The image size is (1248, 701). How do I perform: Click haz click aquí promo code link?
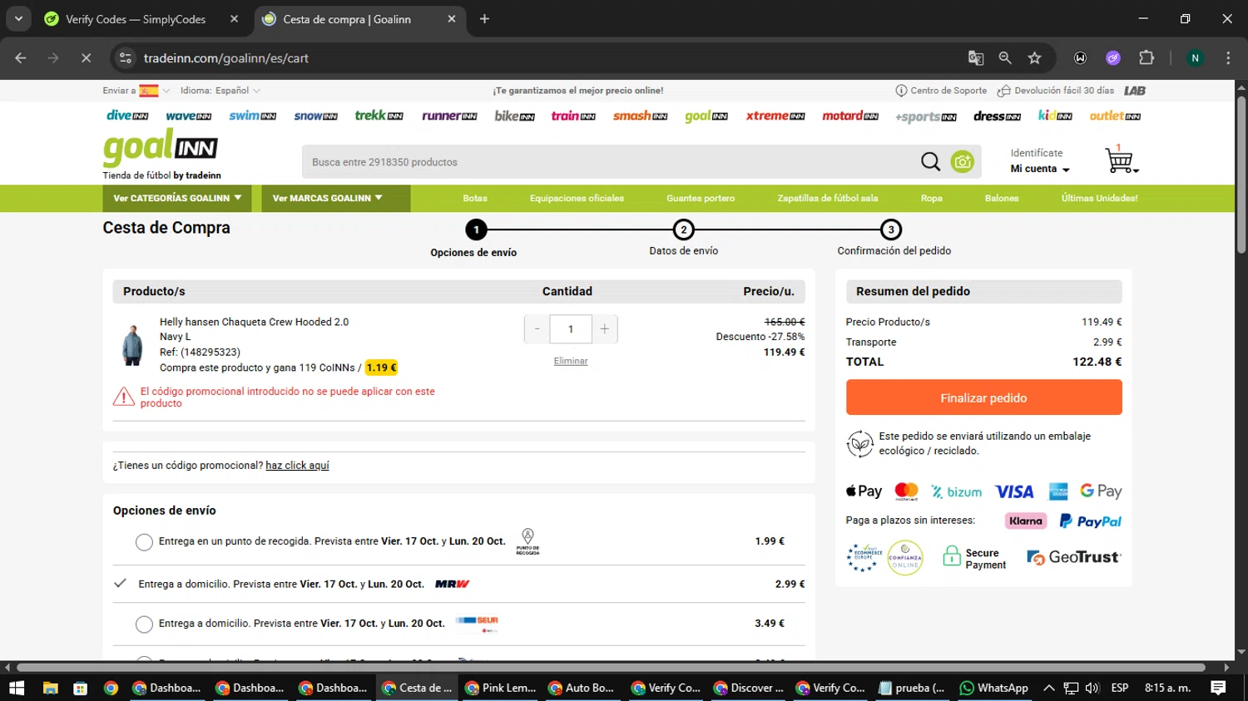pyautogui.click(x=297, y=466)
